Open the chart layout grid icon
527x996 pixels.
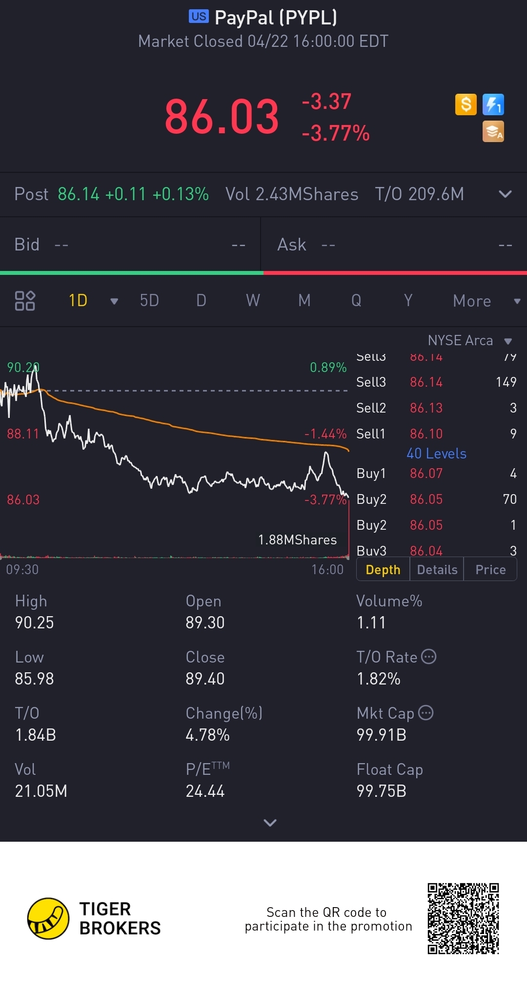tap(25, 301)
